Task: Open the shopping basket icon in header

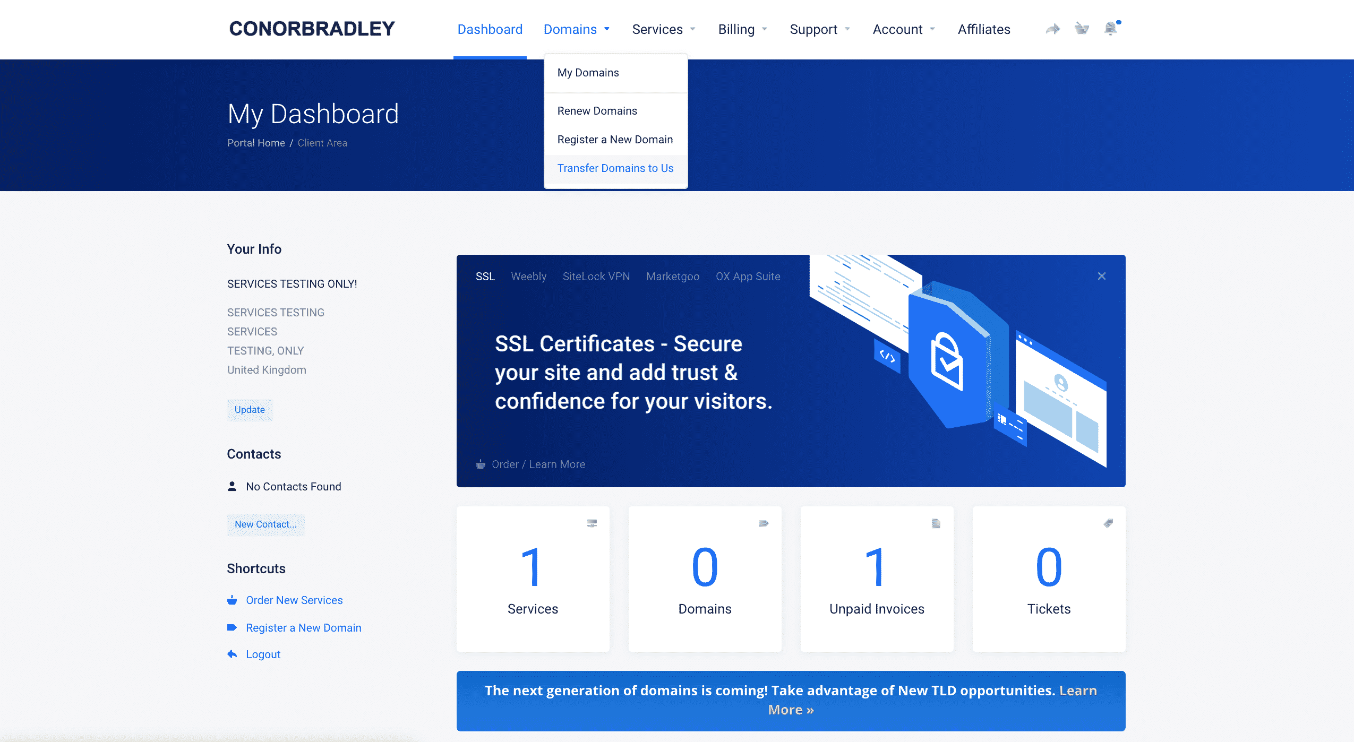Action: [1082, 28]
